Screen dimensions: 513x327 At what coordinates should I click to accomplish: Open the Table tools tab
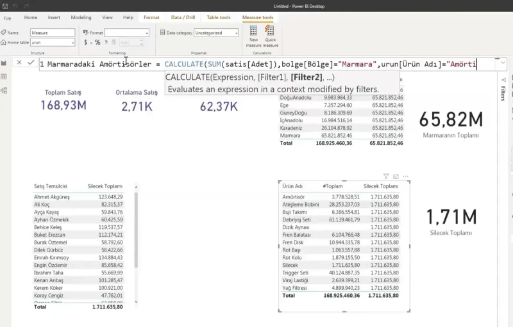point(219,18)
